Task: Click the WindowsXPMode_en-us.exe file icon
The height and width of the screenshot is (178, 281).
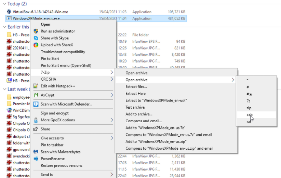Action: point(9,18)
